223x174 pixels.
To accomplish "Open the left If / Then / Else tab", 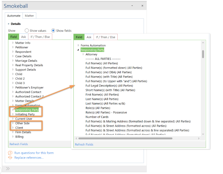I will click(x=40, y=37).
